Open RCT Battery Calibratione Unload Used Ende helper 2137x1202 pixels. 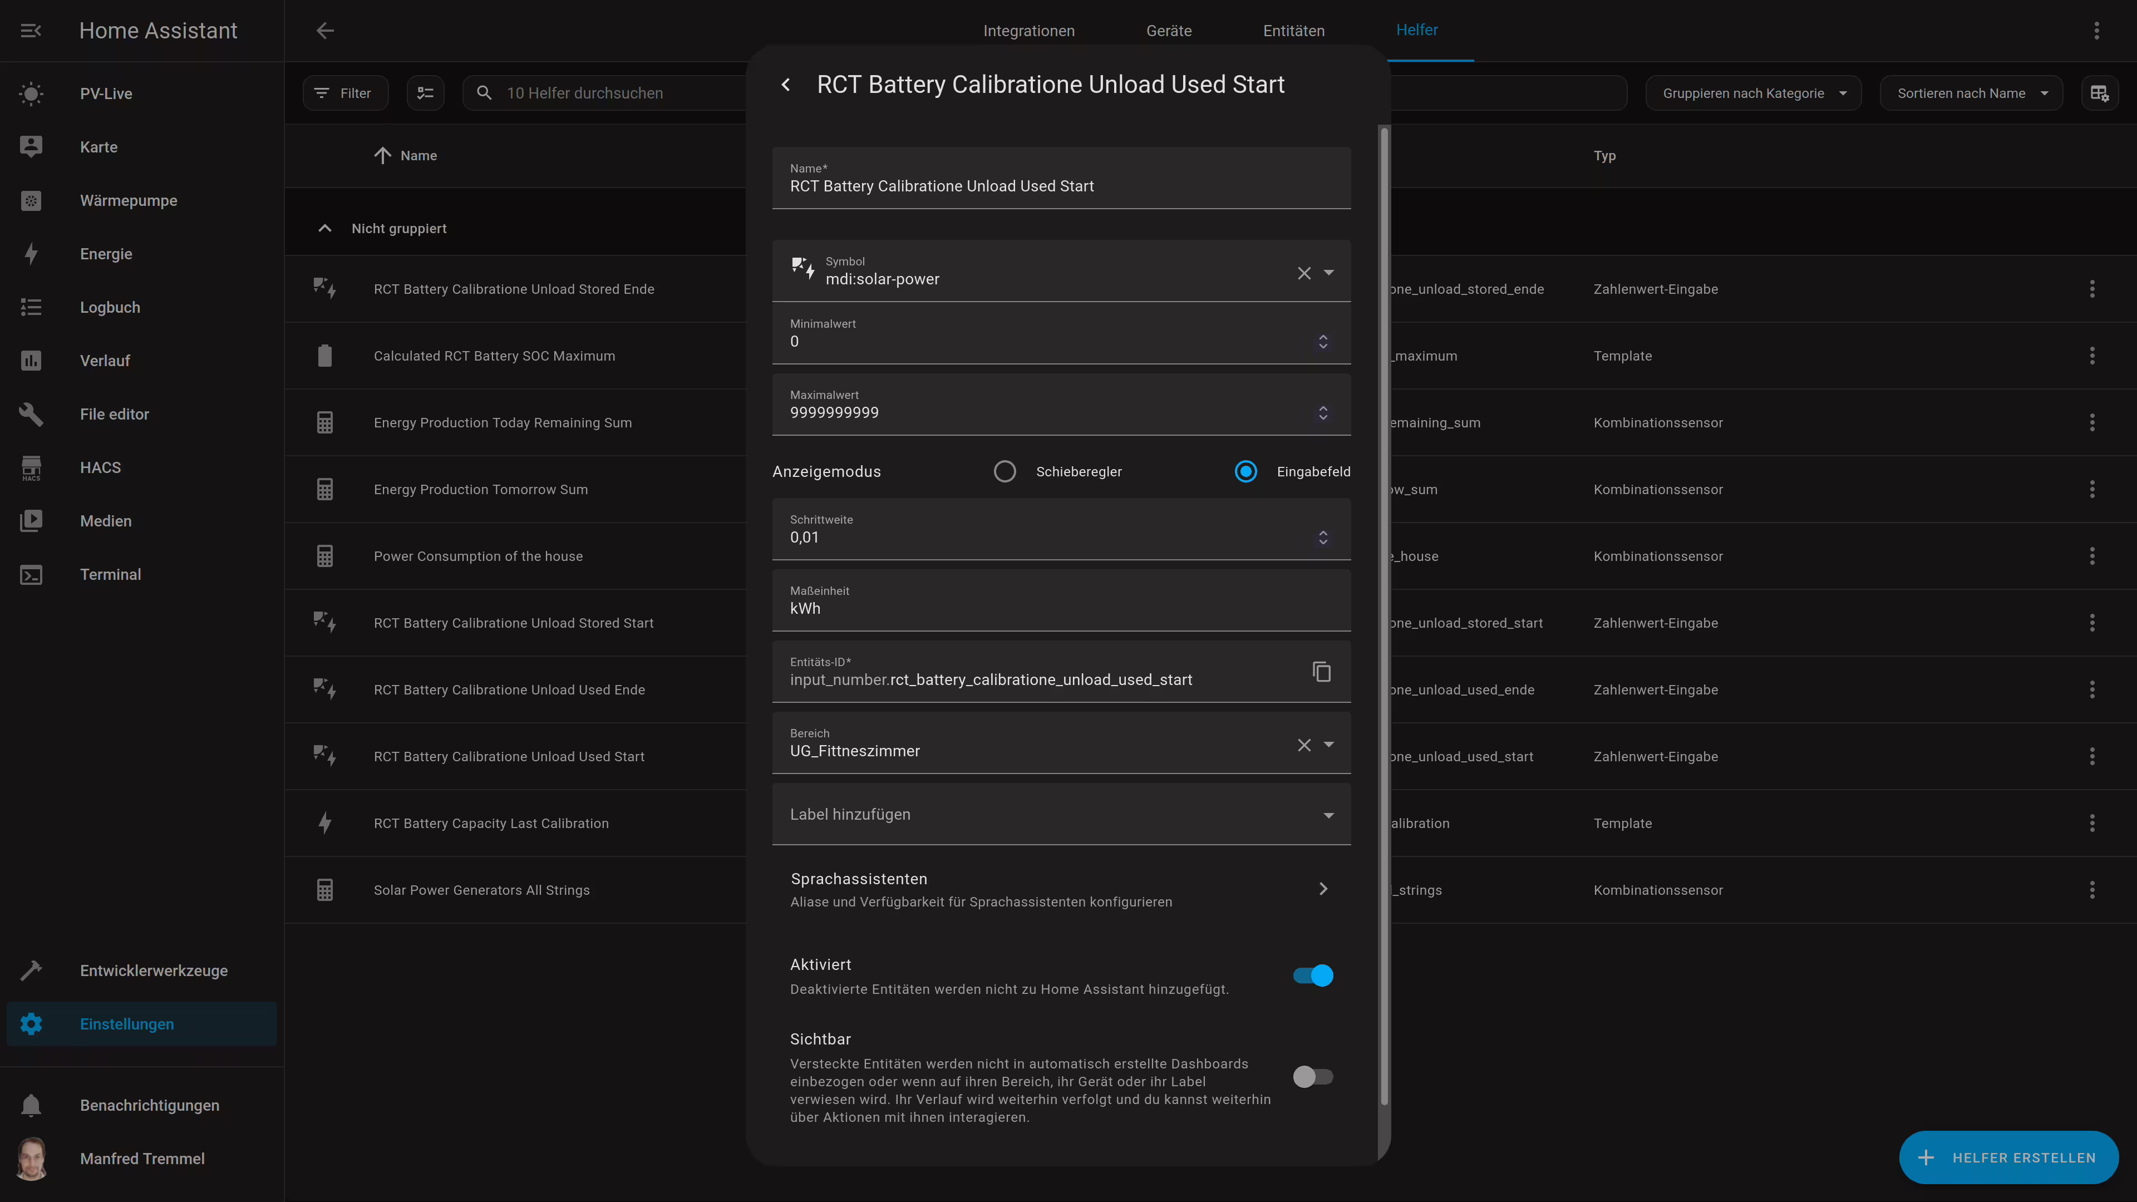pos(509,689)
